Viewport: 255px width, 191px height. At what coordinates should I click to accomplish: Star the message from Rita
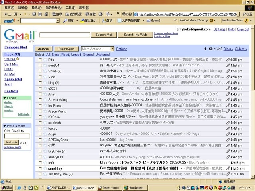click(45, 60)
